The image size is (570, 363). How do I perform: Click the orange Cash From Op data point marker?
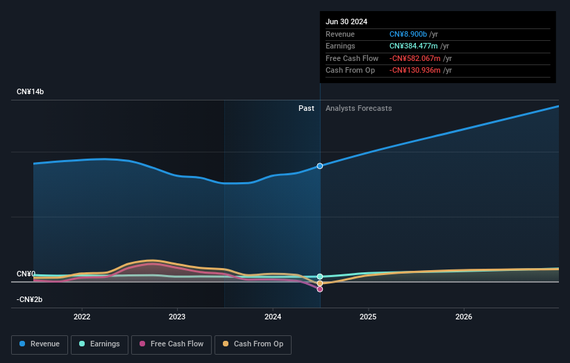coord(320,283)
